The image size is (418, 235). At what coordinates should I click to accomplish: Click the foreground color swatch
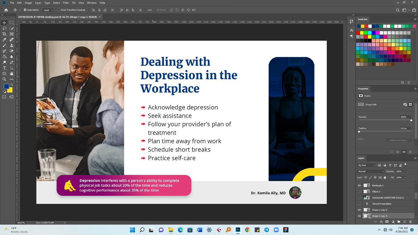coord(6,86)
